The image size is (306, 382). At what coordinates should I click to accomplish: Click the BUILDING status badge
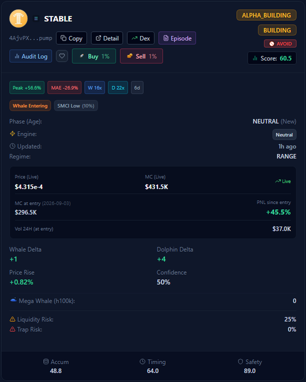(277, 30)
